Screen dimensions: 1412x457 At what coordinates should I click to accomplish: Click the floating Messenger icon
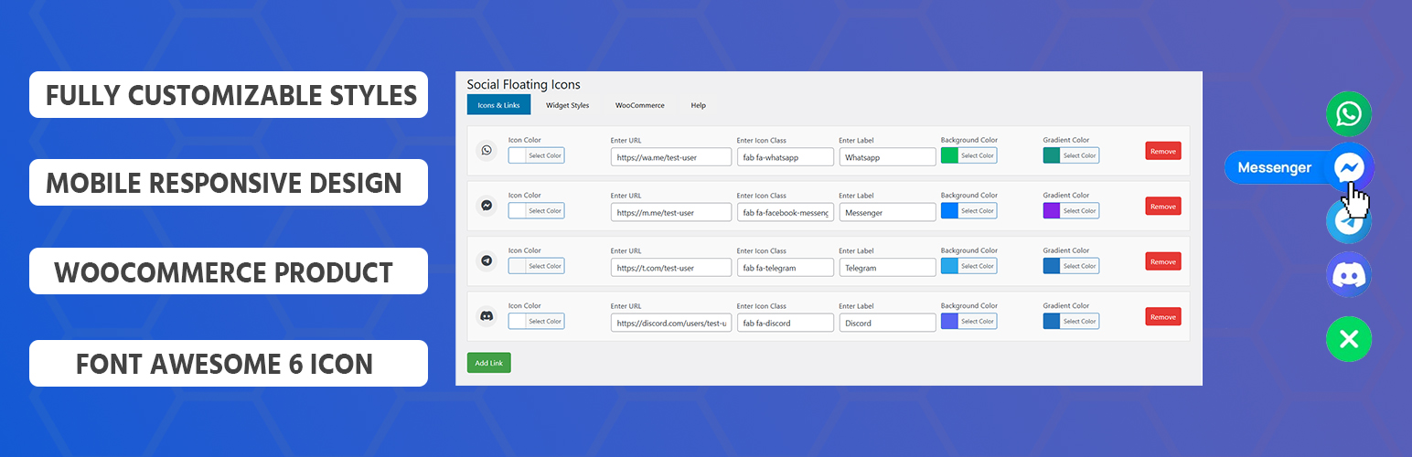1350,167
